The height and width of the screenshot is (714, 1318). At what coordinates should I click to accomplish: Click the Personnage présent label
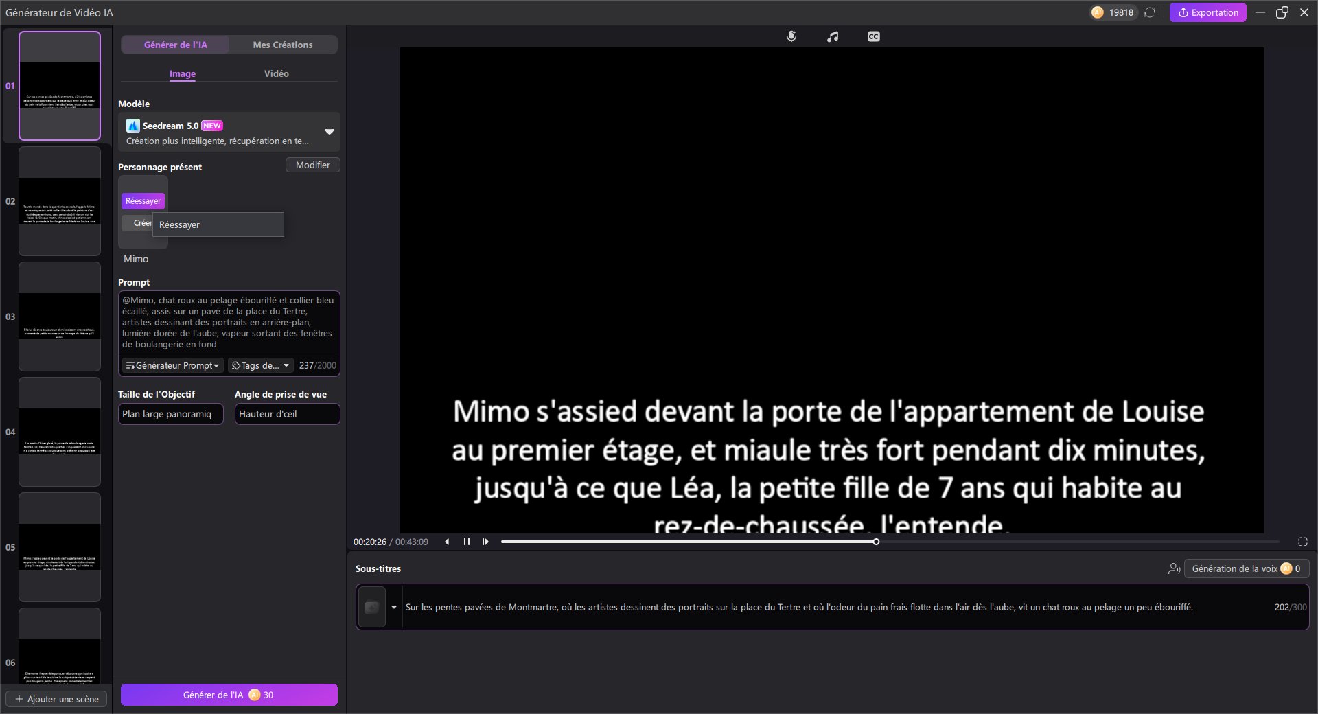(160, 167)
